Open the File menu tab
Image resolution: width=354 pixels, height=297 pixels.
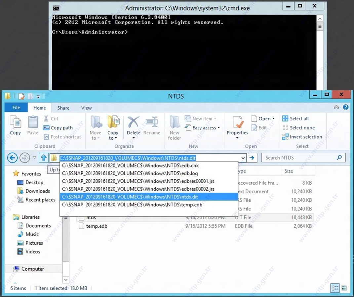[16, 108]
